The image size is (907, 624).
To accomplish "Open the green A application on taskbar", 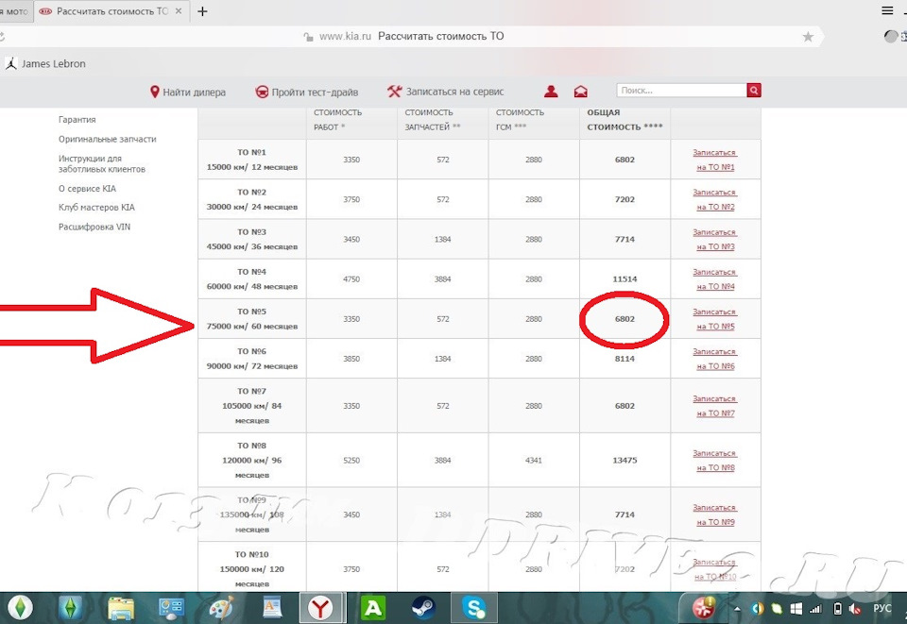I will coord(372,608).
